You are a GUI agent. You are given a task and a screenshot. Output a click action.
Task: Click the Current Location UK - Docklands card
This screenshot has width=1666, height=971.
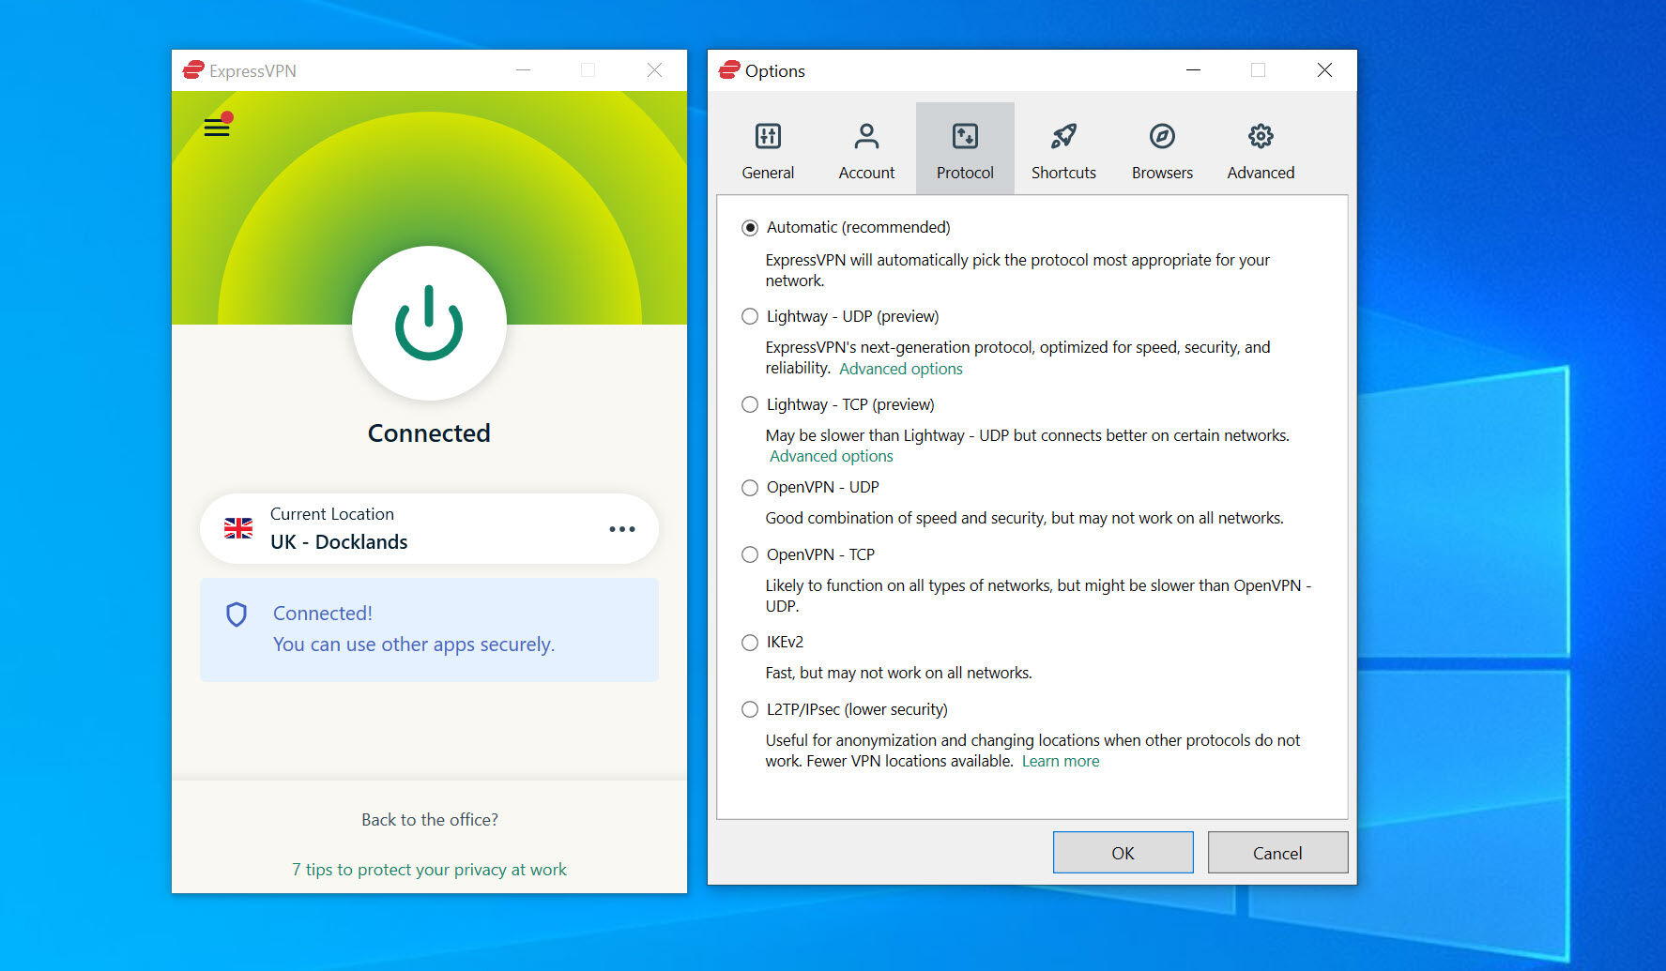429,528
